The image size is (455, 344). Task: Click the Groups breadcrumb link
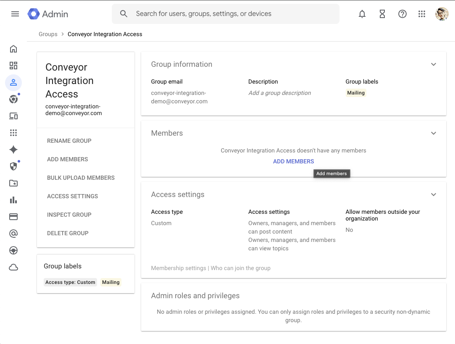[x=48, y=34]
